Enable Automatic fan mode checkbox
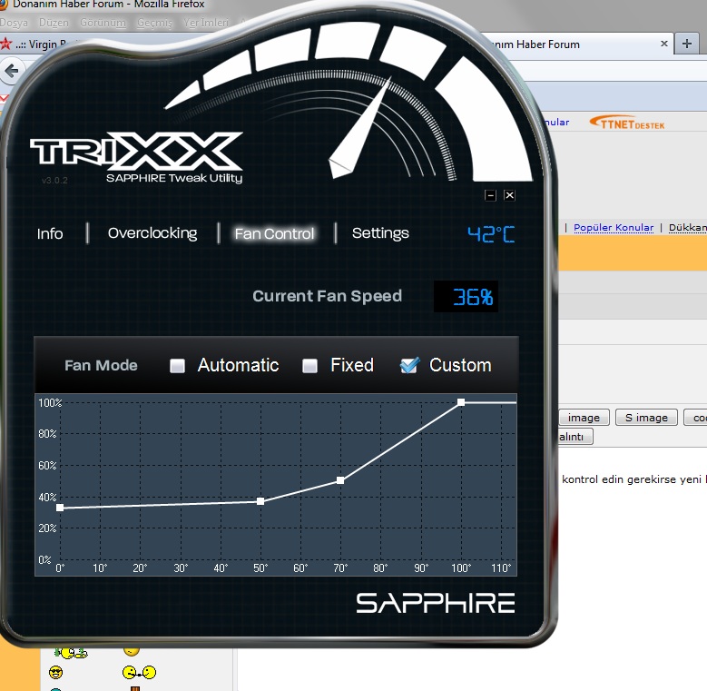This screenshot has width=707, height=691. [x=177, y=365]
